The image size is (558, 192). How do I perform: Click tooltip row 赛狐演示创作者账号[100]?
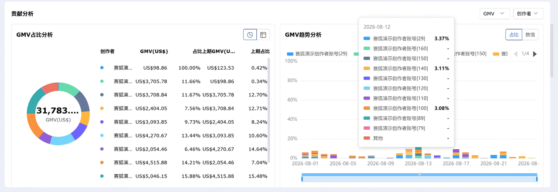[x=406, y=108]
